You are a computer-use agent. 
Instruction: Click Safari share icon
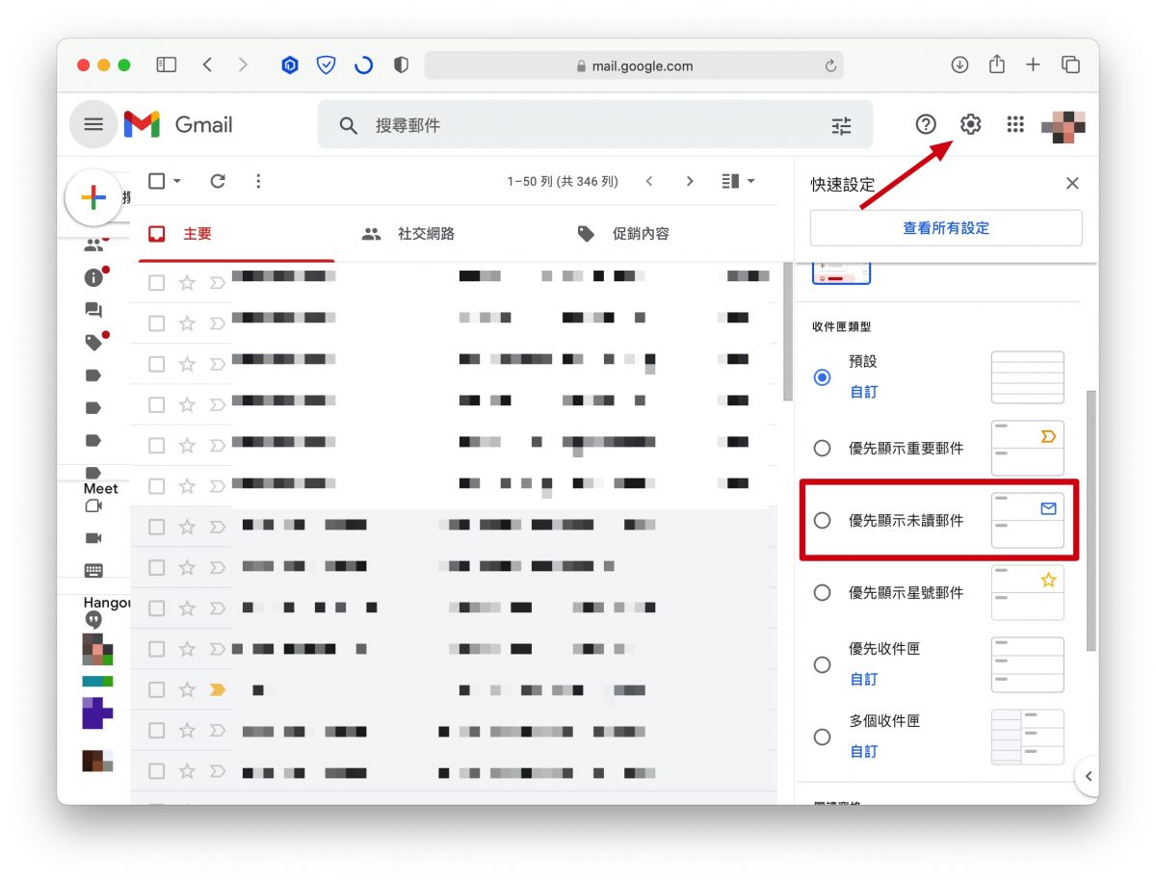[997, 64]
